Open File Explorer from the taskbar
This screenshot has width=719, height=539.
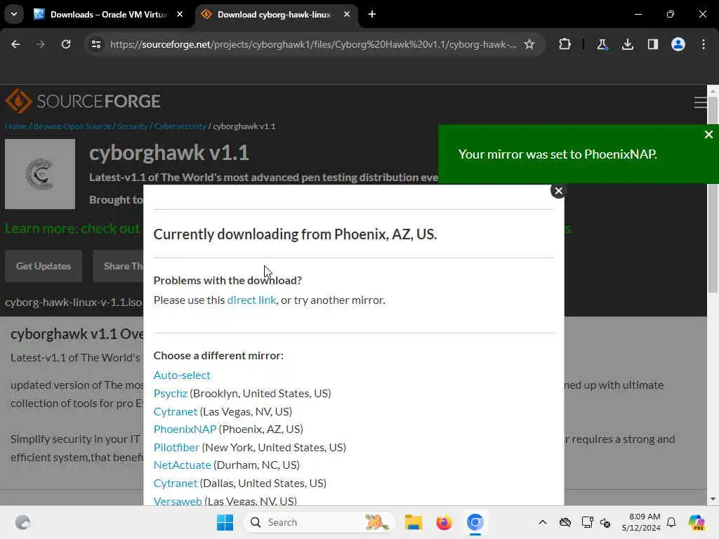(413, 522)
